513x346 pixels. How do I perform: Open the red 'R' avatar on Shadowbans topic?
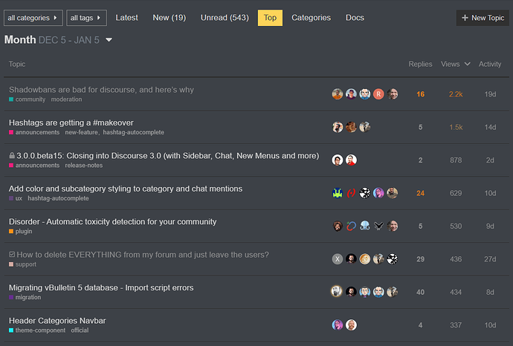pyautogui.click(x=378, y=94)
